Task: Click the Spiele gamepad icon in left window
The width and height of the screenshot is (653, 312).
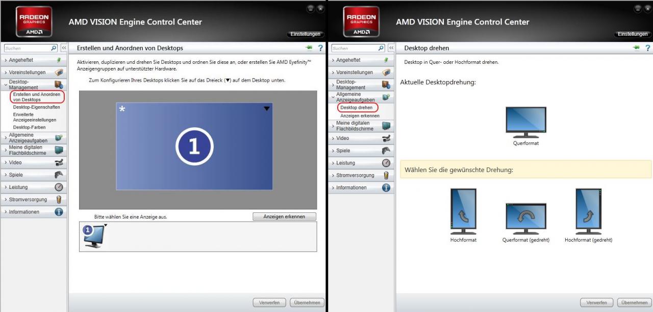Action: click(59, 175)
